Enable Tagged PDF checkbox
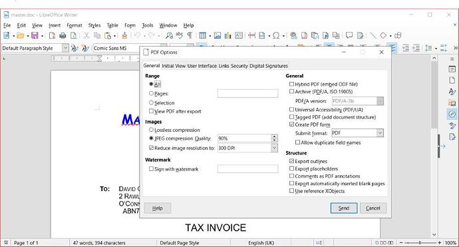 tap(291, 117)
